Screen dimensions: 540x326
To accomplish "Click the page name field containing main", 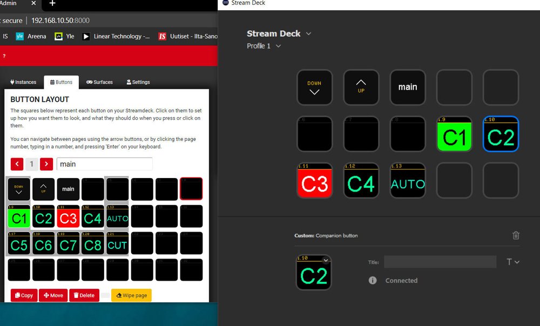I will point(104,164).
